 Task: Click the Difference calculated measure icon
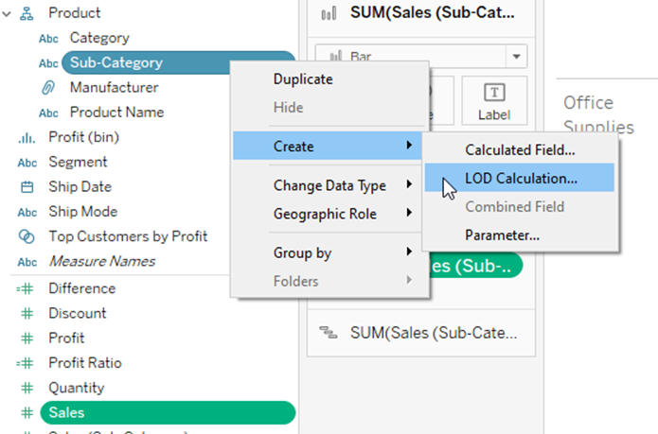click(x=27, y=288)
